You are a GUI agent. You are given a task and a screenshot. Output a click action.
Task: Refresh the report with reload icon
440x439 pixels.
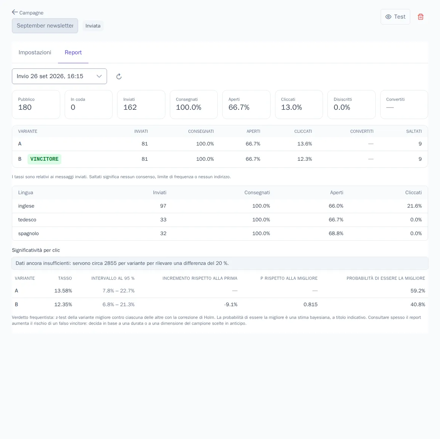point(119,76)
